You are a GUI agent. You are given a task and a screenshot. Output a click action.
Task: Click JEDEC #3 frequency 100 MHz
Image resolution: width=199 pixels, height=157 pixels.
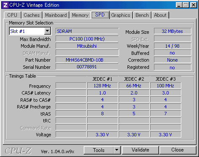coord(165,86)
